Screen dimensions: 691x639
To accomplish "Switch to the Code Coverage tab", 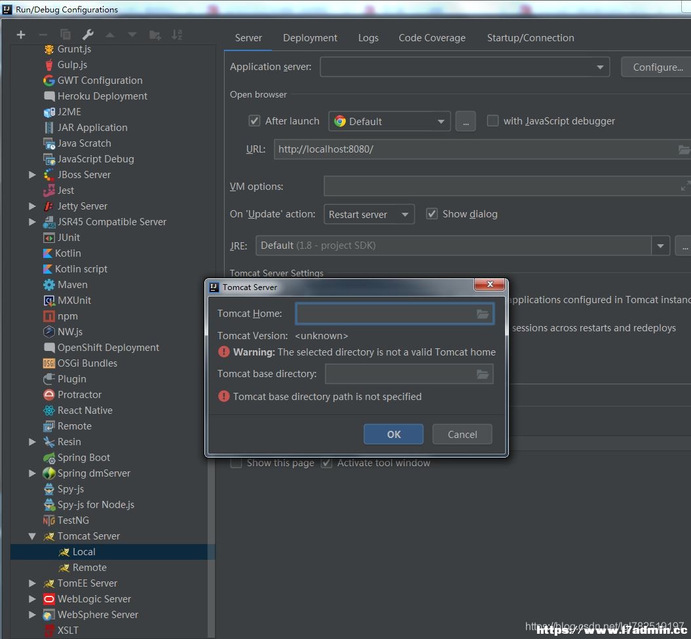I will click(x=432, y=38).
